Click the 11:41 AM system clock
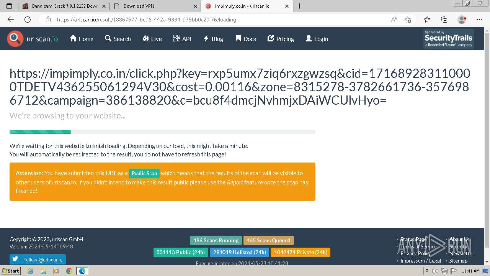Screen dimensions: 490x276 pos(470,271)
